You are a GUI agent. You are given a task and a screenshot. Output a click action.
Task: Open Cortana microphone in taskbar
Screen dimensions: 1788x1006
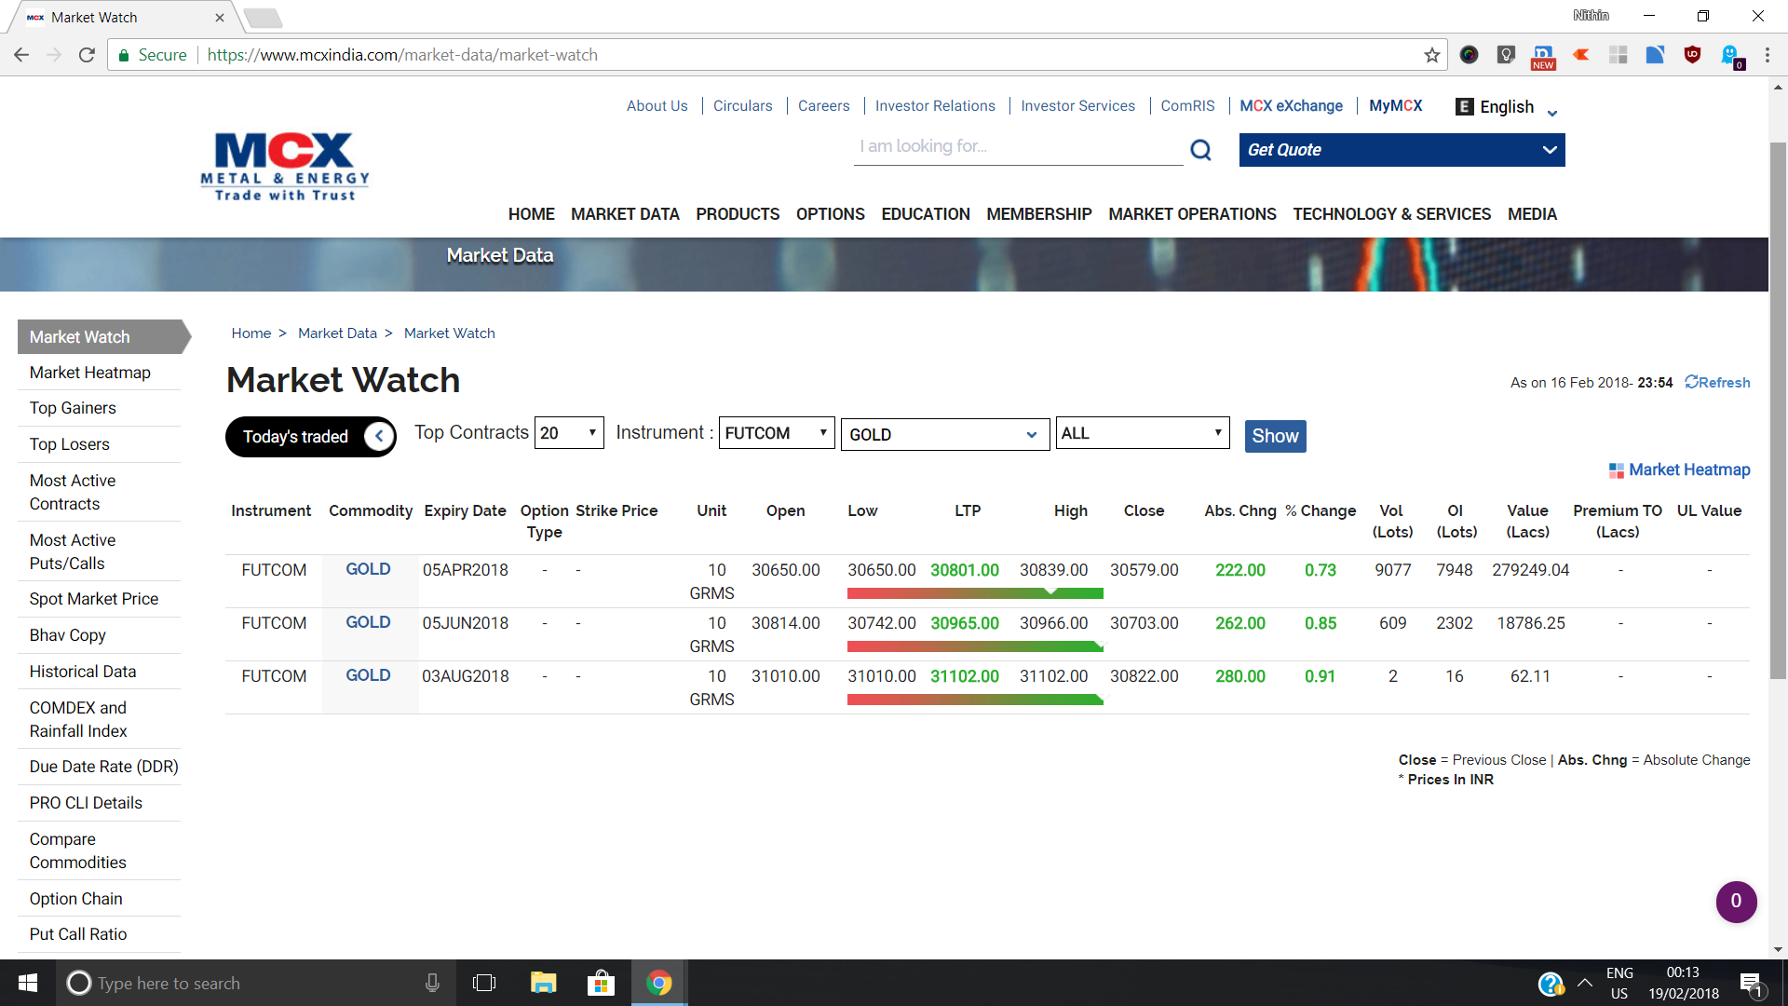coord(432,983)
